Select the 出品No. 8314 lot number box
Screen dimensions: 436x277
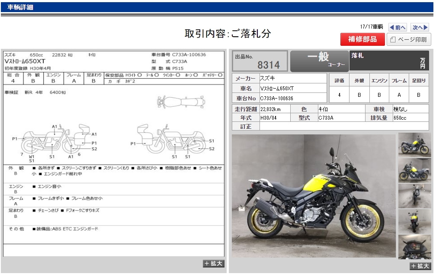pos(260,61)
